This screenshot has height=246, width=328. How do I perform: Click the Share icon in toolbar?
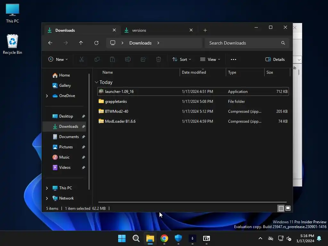click(143, 59)
